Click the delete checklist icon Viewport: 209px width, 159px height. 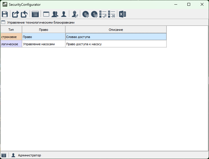[x=112, y=14]
